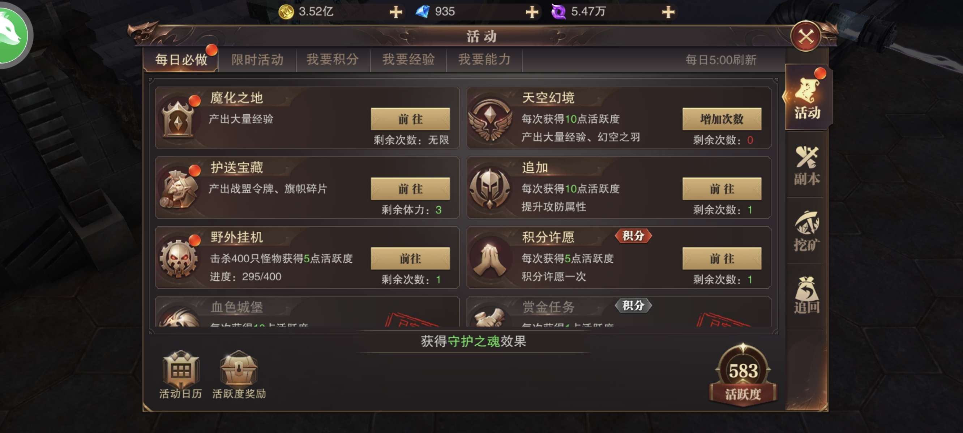Click 前往 for 护送宝藏

tap(410, 188)
